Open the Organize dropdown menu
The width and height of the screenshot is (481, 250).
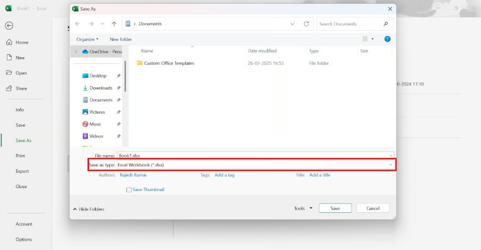click(x=87, y=39)
